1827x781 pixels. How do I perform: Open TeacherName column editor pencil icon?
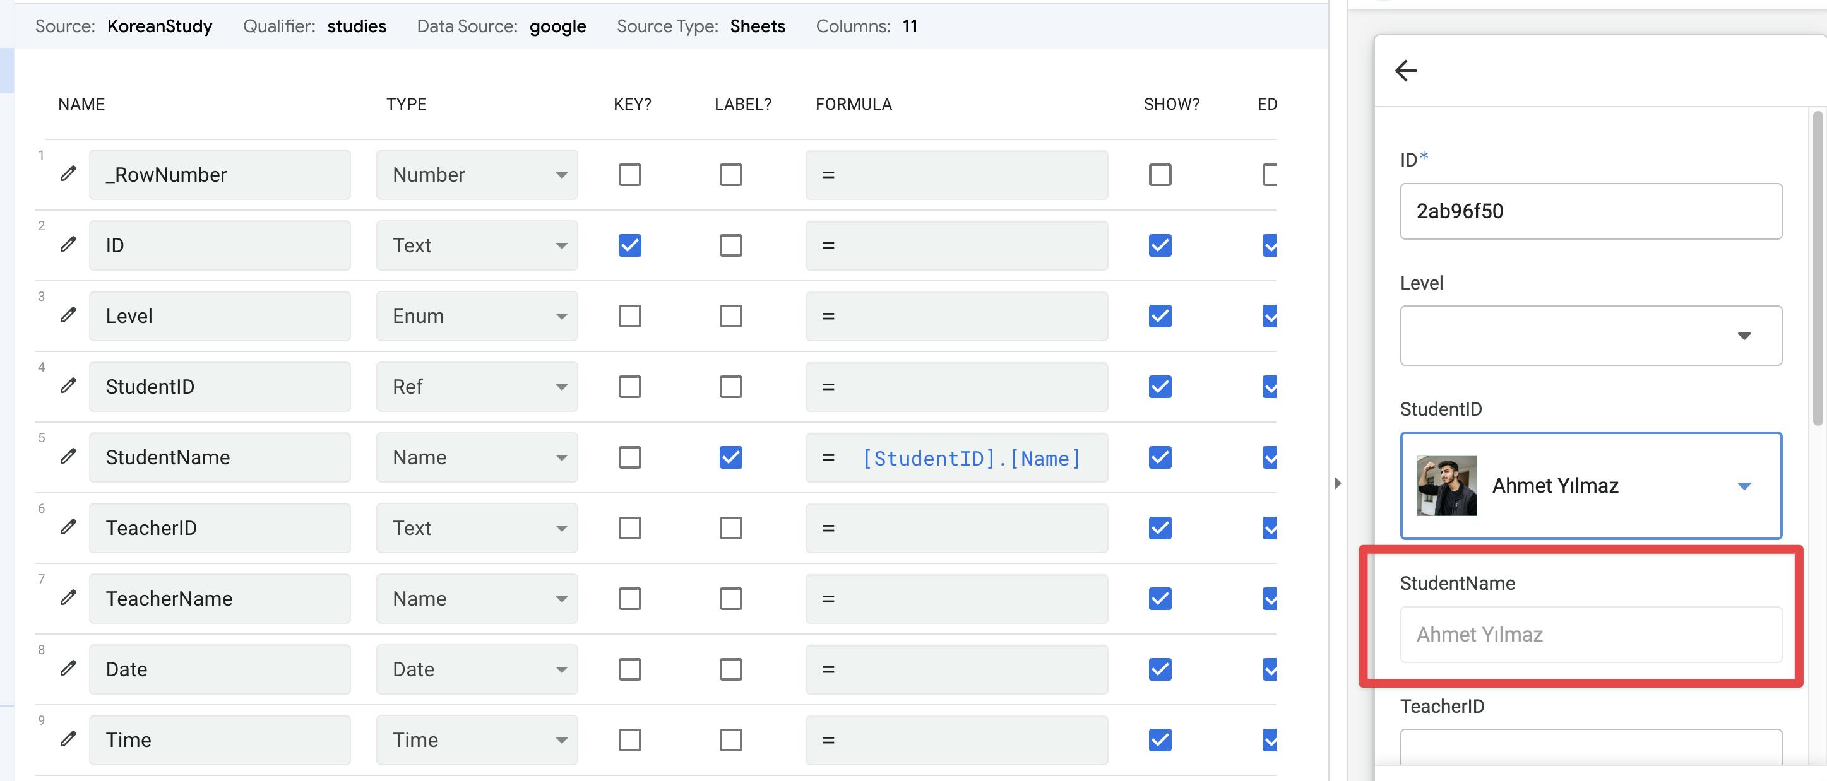(68, 598)
